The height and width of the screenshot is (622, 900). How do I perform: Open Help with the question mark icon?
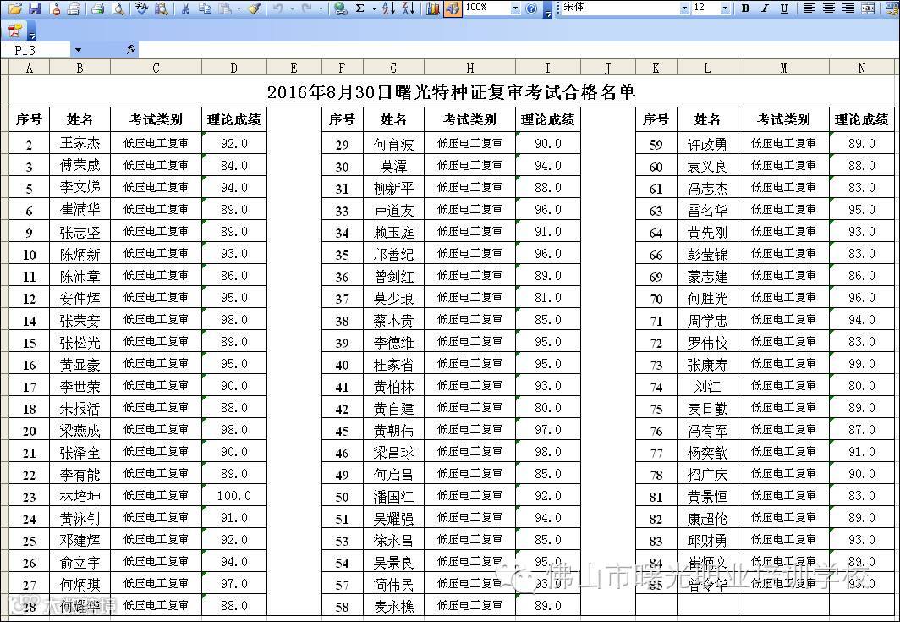tap(531, 8)
